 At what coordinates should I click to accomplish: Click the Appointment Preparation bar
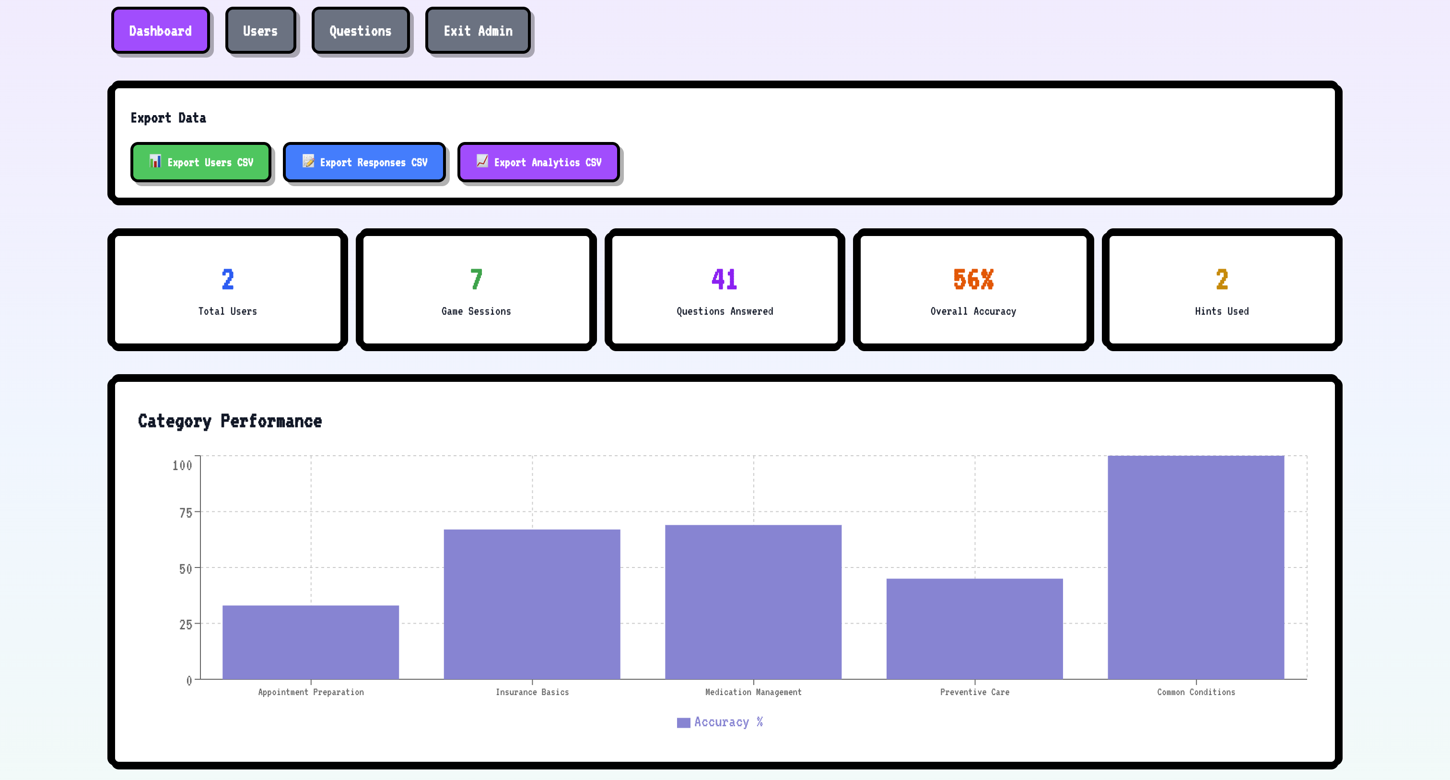point(311,642)
